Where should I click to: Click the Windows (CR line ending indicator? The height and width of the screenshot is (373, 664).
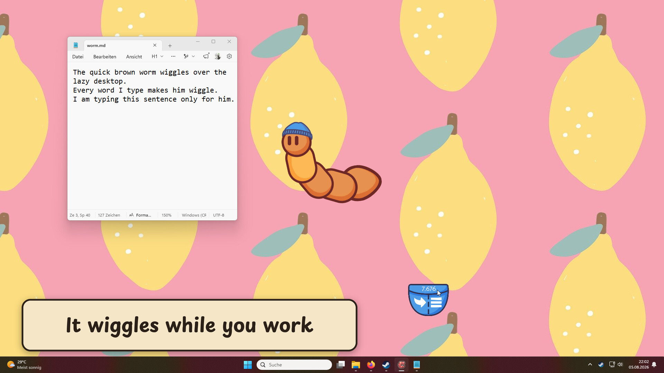pyautogui.click(x=194, y=215)
